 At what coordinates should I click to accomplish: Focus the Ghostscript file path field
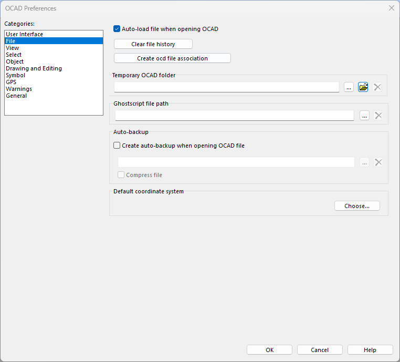235,116
